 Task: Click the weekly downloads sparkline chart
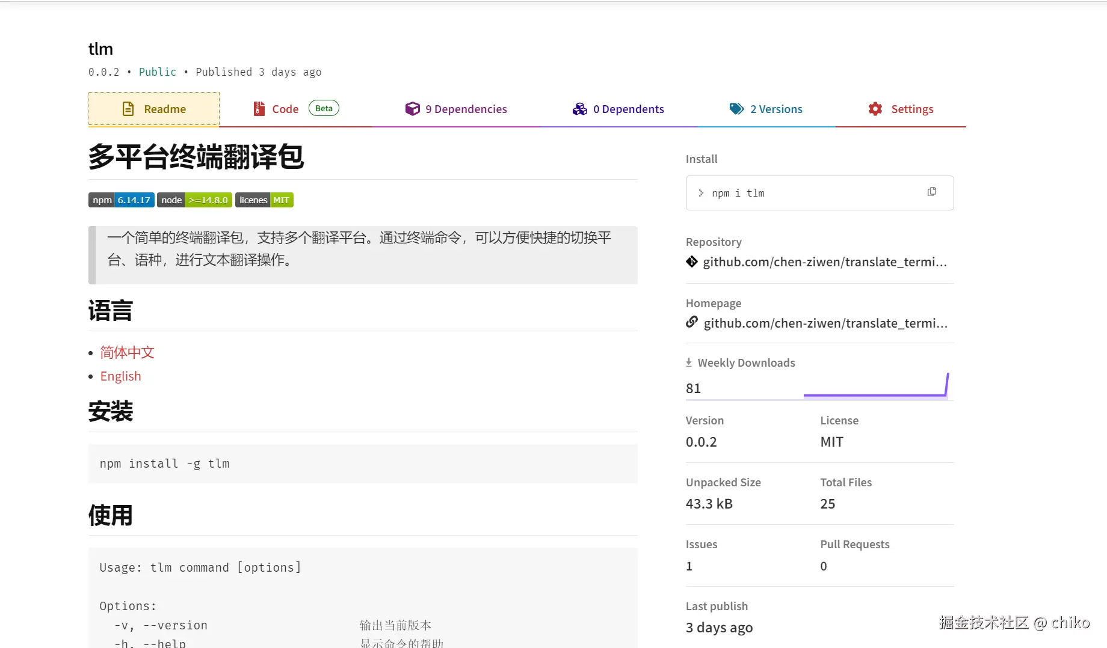coord(877,385)
